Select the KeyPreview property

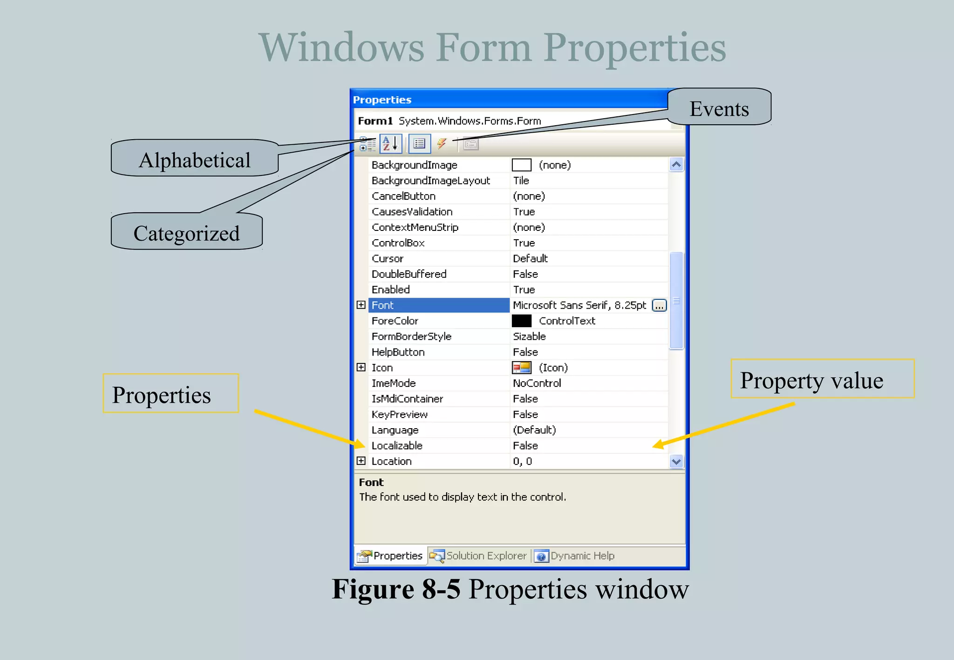pyautogui.click(x=399, y=414)
